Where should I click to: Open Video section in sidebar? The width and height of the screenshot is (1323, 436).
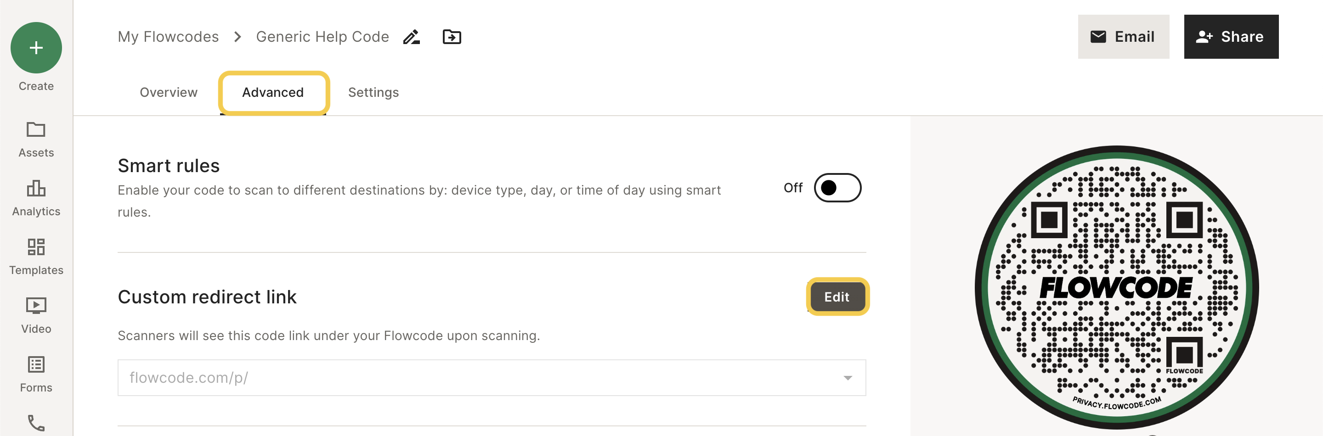[x=36, y=315]
